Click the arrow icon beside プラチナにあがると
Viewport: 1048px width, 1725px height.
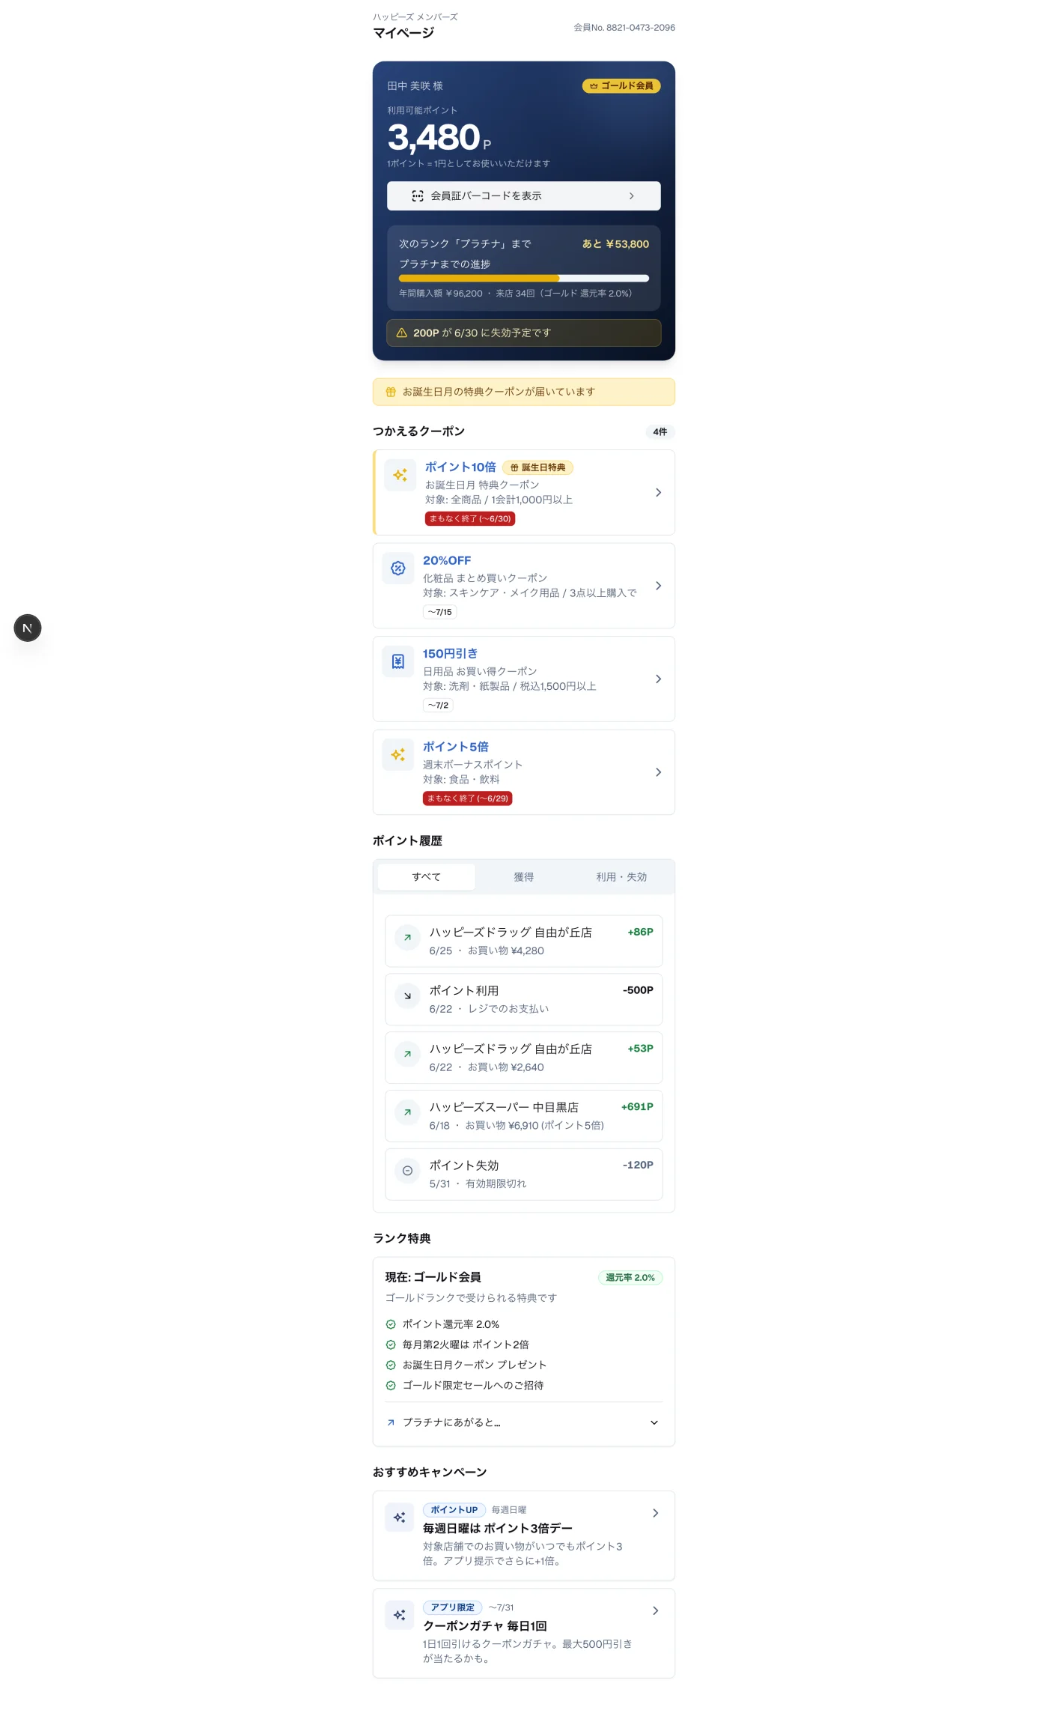[x=391, y=1422]
